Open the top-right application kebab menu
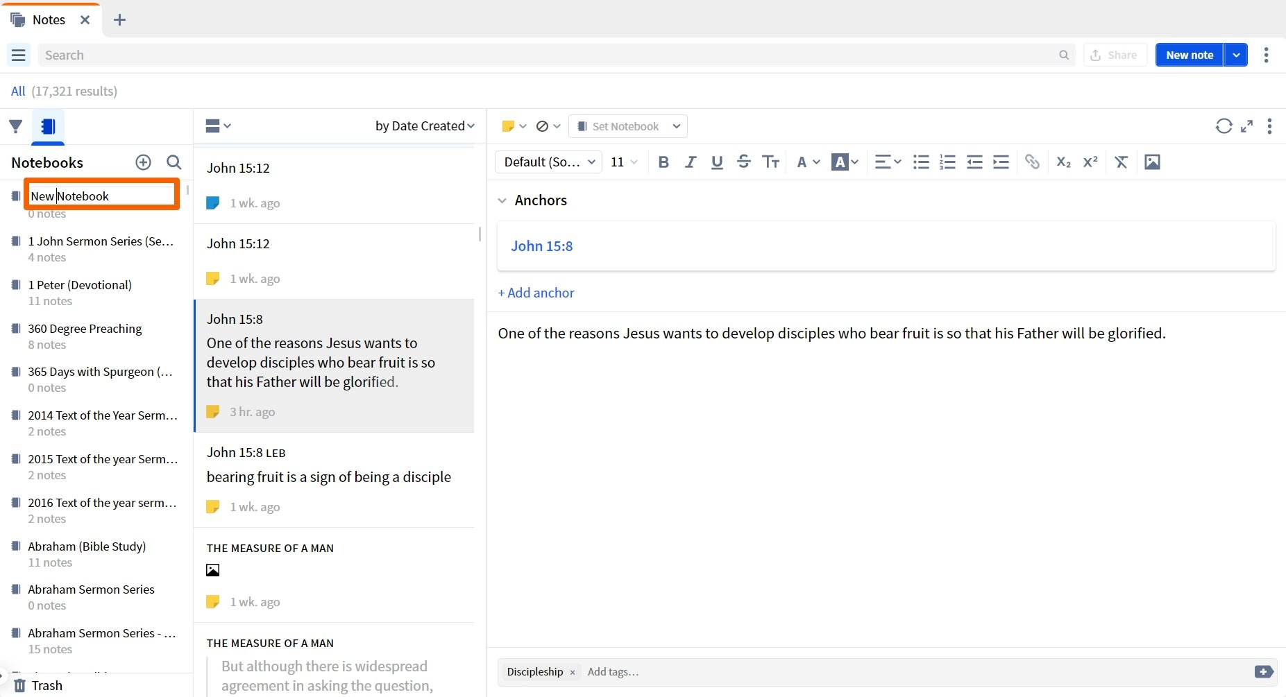The width and height of the screenshot is (1286, 697). click(x=1266, y=55)
